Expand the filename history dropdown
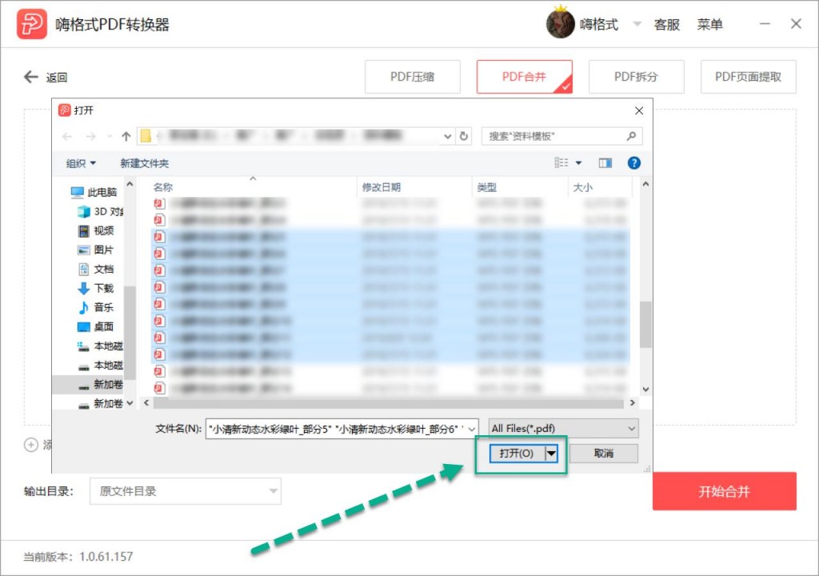This screenshot has height=576, width=819. point(472,429)
